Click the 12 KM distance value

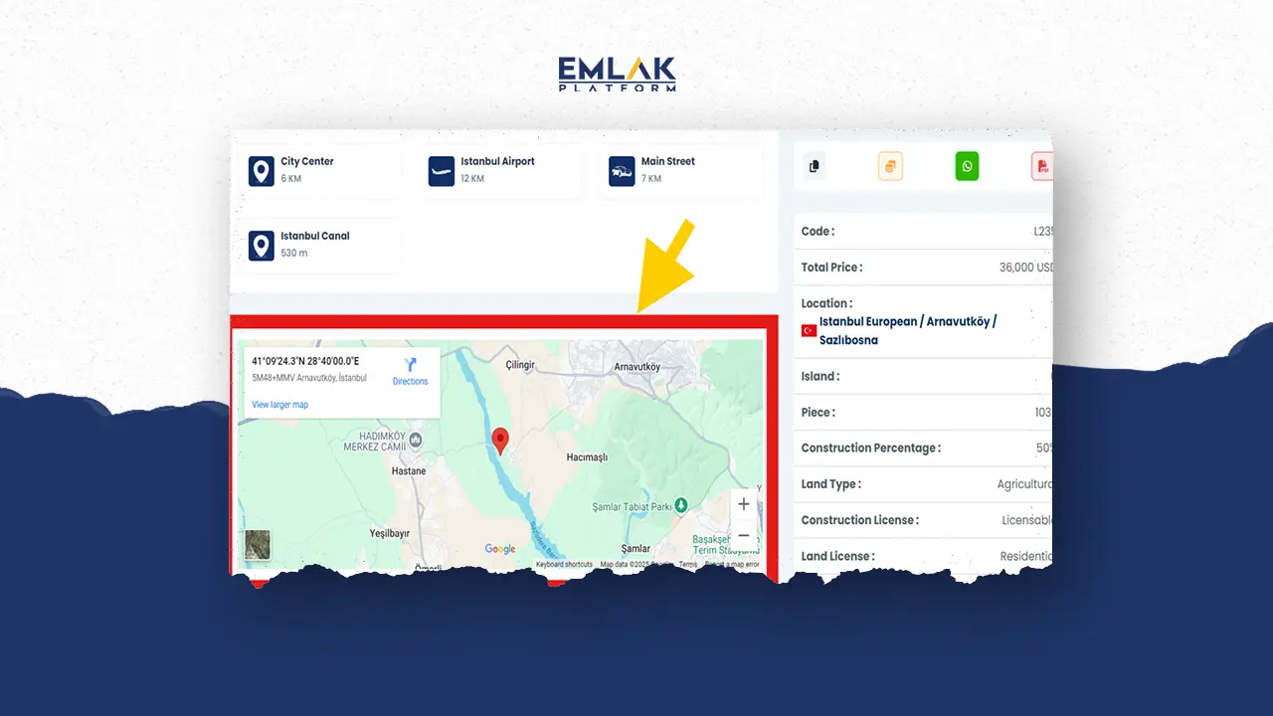tap(472, 179)
